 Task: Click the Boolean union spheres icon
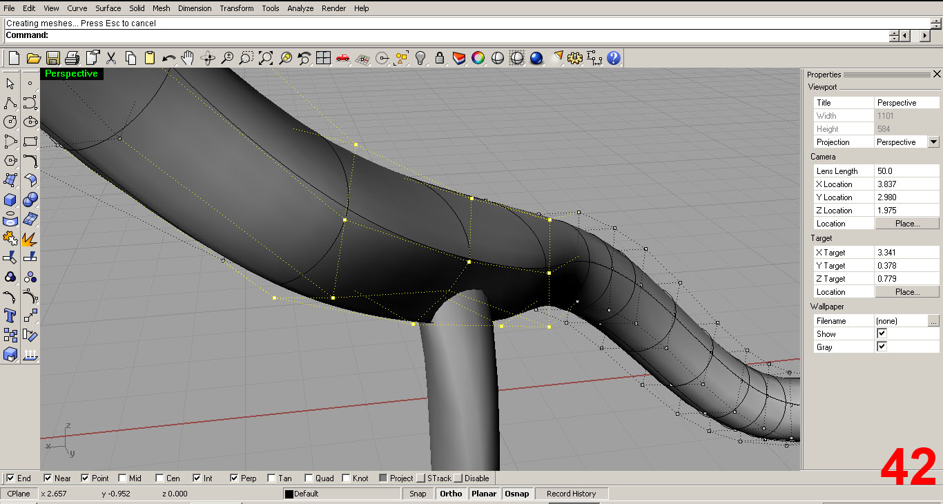pyautogui.click(x=30, y=200)
